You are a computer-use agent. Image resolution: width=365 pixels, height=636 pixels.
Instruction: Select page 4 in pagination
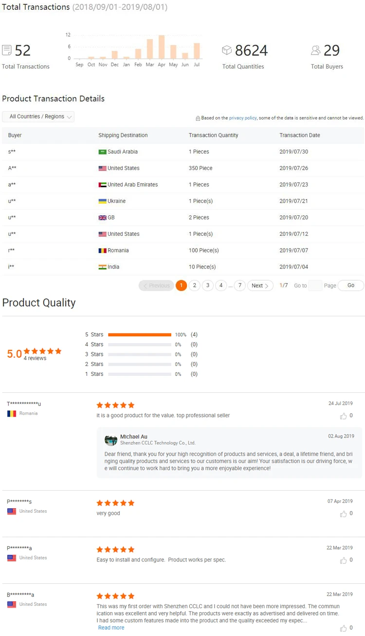tap(221, 286)
